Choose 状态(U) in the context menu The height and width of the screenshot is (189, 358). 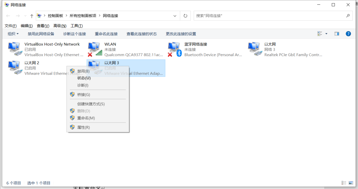click(98, 78)
